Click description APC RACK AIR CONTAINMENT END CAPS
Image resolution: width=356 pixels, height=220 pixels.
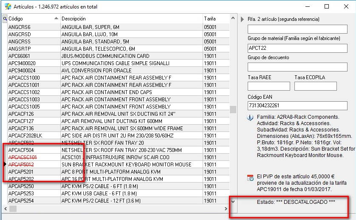(107, 92)
